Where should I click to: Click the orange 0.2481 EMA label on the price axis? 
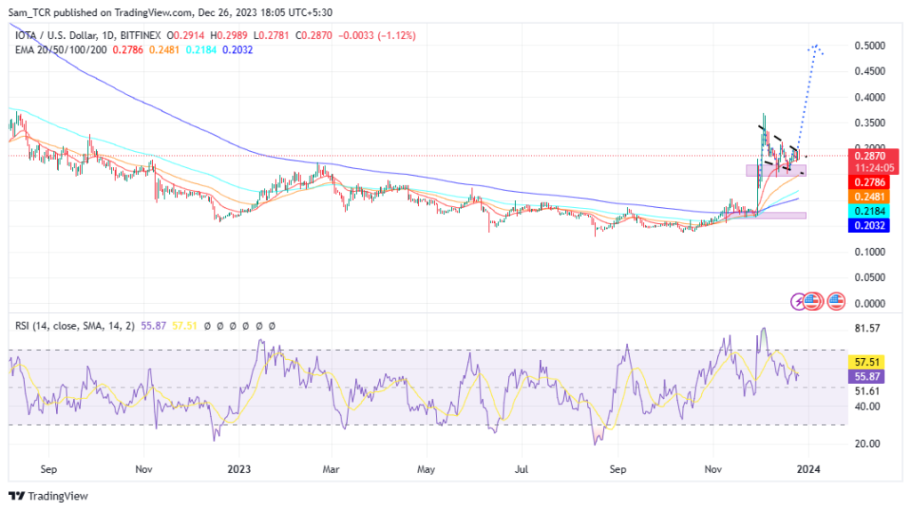point(869,197)
